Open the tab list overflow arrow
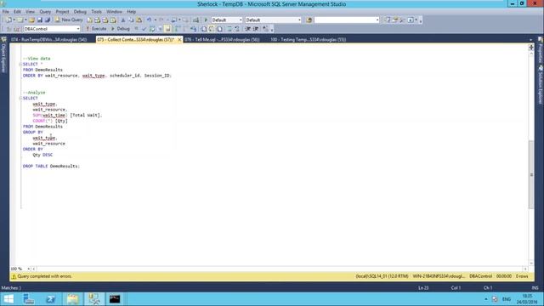544x306 pixels. (x=530, y=40)
